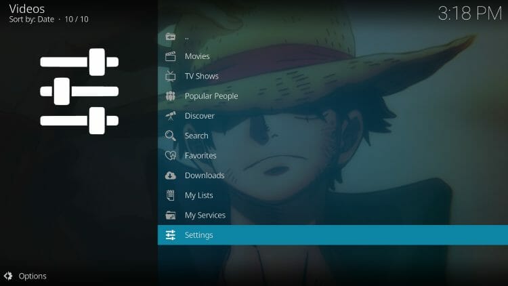Click the My Services folder icon
Screen dimensions: 508x286
[171, 216]
